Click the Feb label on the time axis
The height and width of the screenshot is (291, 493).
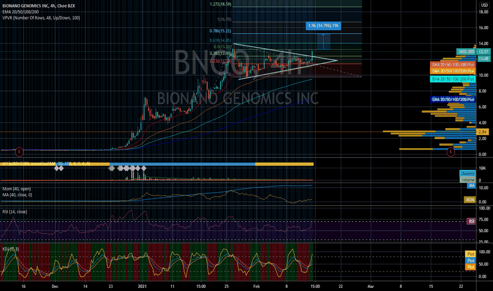coord(257,286)
